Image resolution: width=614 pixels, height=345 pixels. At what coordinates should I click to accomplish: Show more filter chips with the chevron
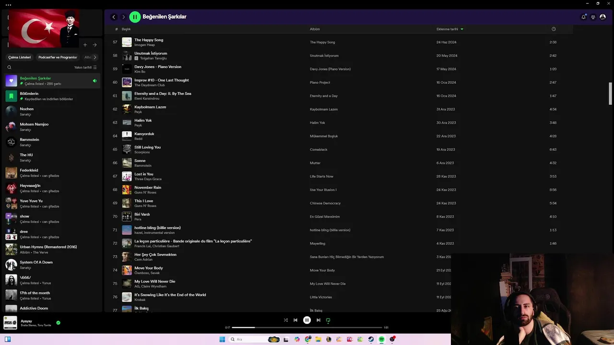94,57
